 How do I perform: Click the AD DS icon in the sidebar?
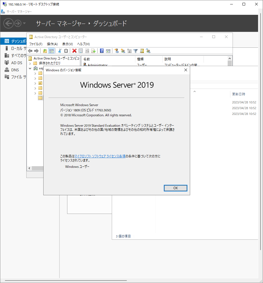pyautogui.click(x=7, y=63)
